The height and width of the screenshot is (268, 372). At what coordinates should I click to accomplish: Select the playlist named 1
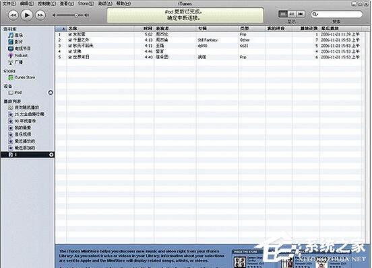pyautogui.click(x=28, y=154)
